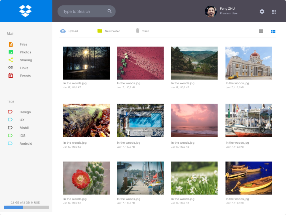Open the red cactus flower thumbnail
The height and width of the screenshot is (215, 286).
86,178
